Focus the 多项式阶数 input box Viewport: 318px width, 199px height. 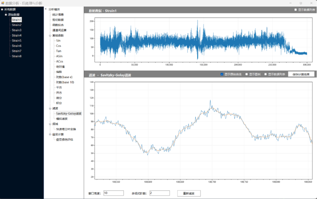159,193
